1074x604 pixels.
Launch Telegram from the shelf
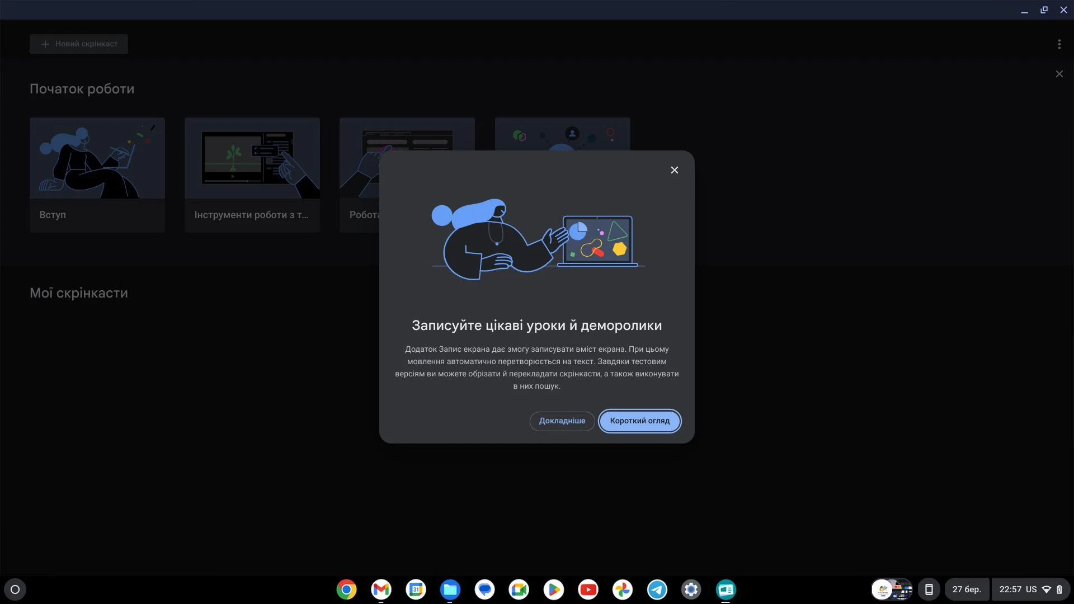point(657,589)
